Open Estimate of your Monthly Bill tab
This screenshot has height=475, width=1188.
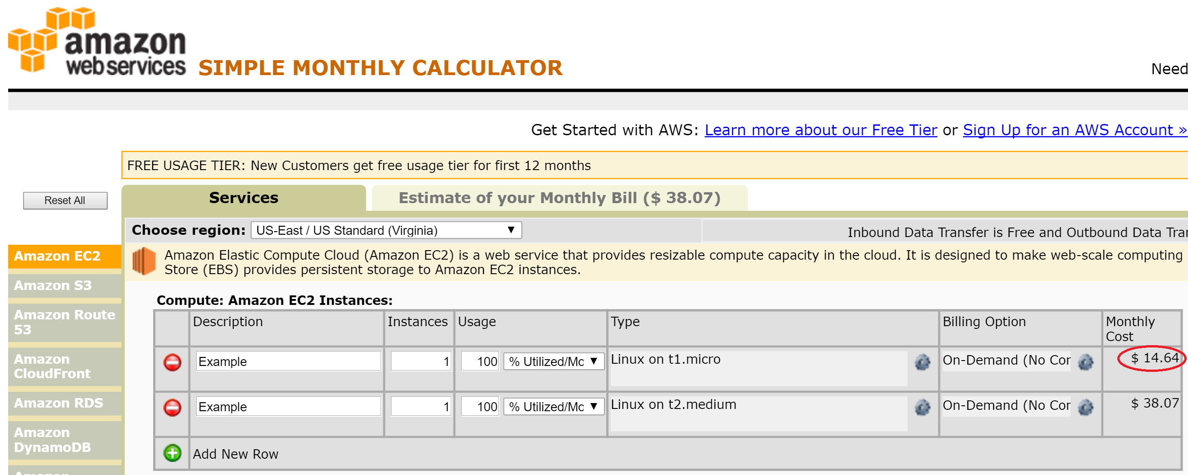click(x=560, y=198)
